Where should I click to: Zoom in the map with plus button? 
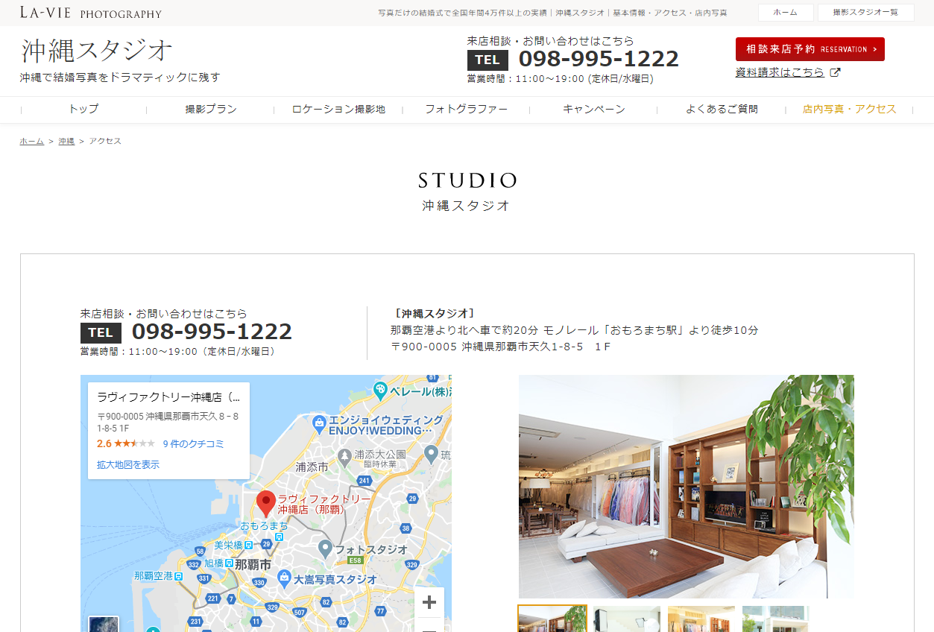point(429,603)
